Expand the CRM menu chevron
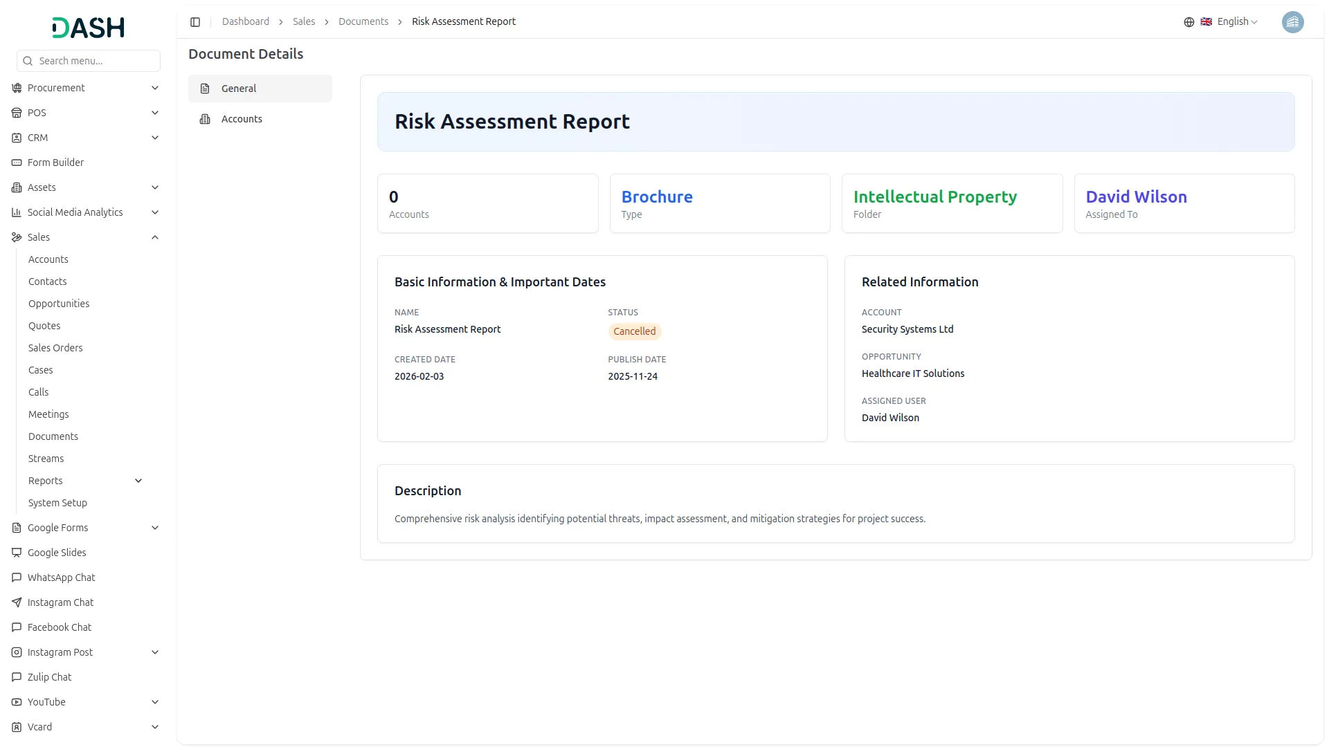Screen dimensions: 1329x747 [155, 138]
